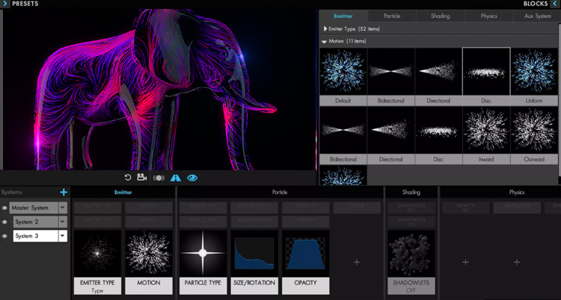Toggle visibility of System 2
Viewport: 561px width, 300px height.
tap(4, 222)
